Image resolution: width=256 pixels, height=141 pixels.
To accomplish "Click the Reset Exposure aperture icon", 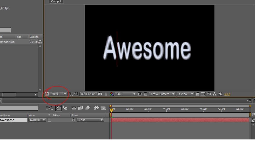I will click(x=221, y=94).
